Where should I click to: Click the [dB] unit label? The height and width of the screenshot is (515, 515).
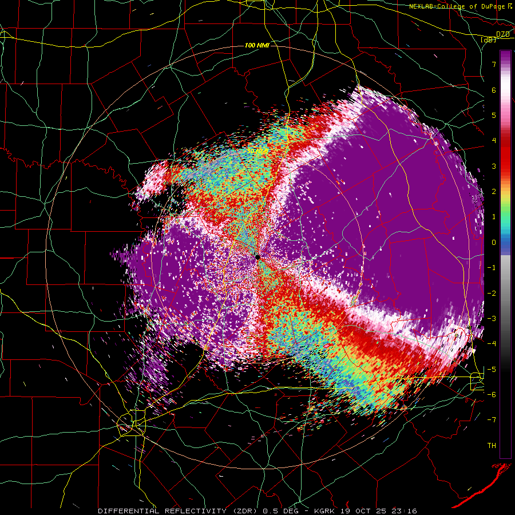pos(489,39)
